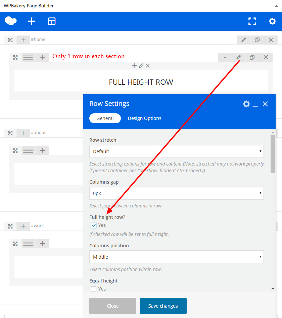Edit the #home section with pencil icon

(243, 40)
